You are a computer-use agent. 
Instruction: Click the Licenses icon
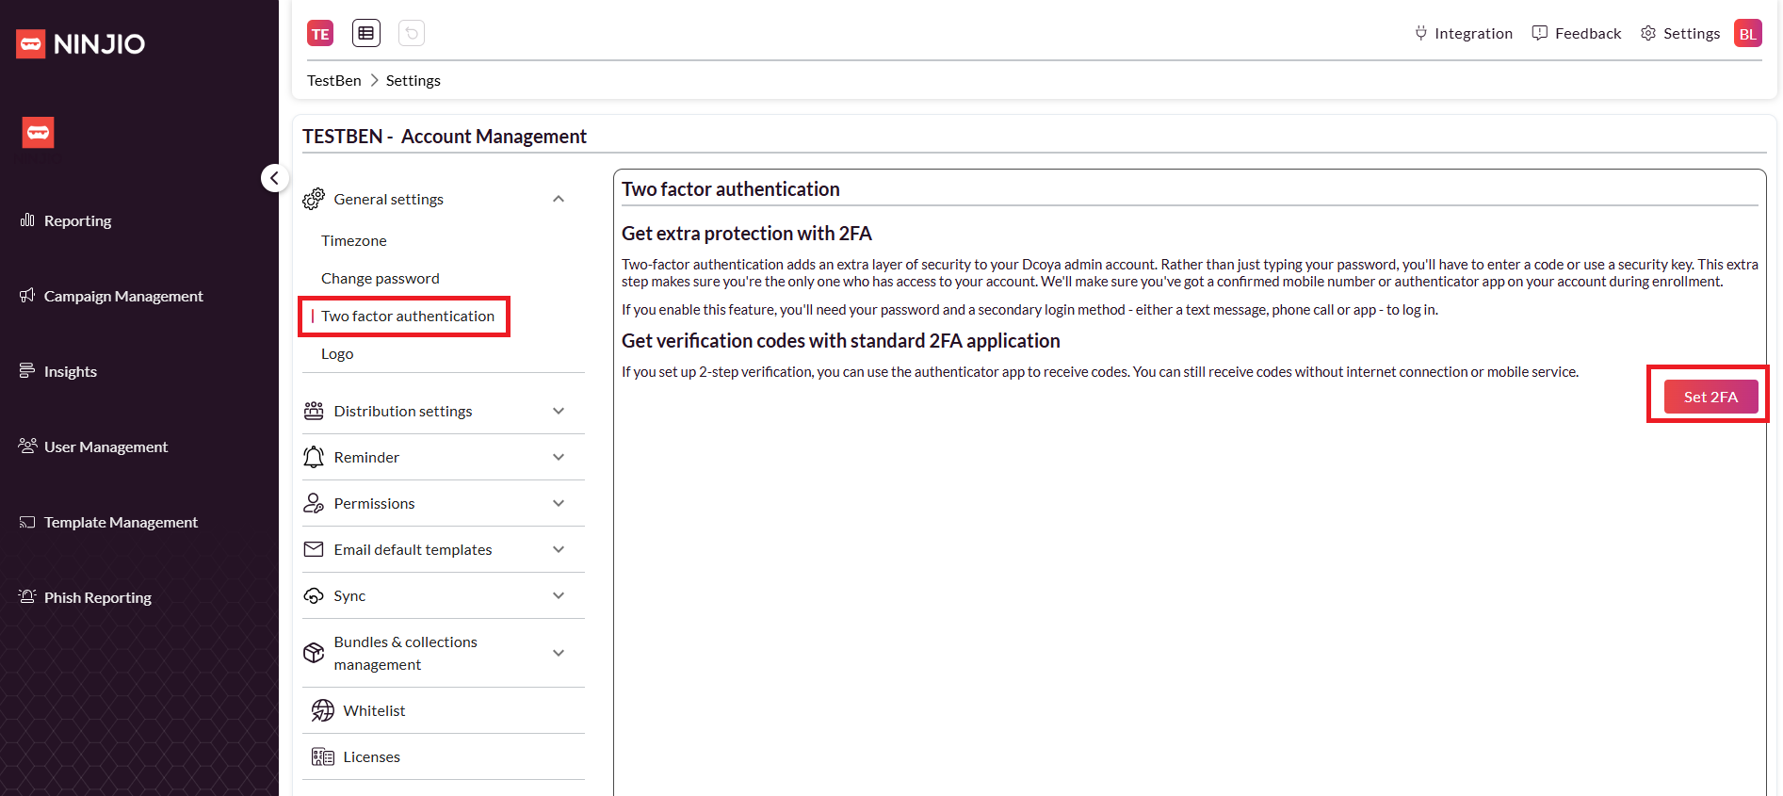tap(323, 756)
